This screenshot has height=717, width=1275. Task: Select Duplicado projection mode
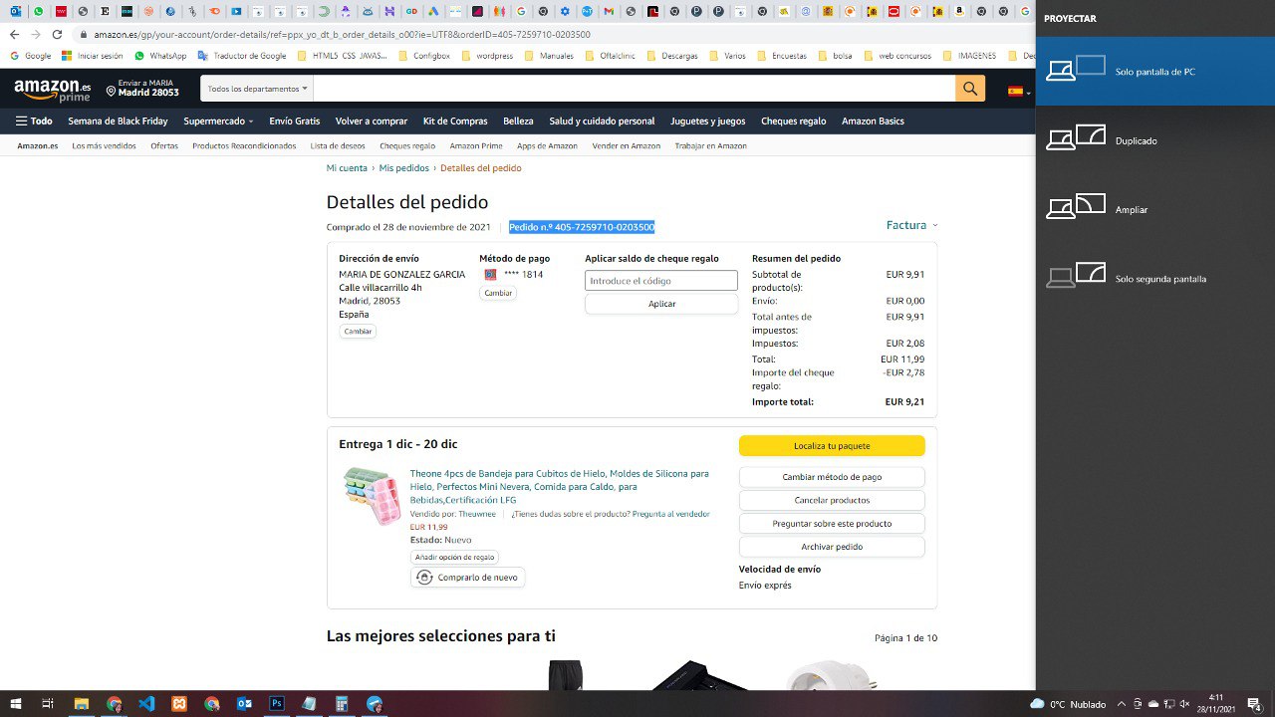coord(1136,140)
